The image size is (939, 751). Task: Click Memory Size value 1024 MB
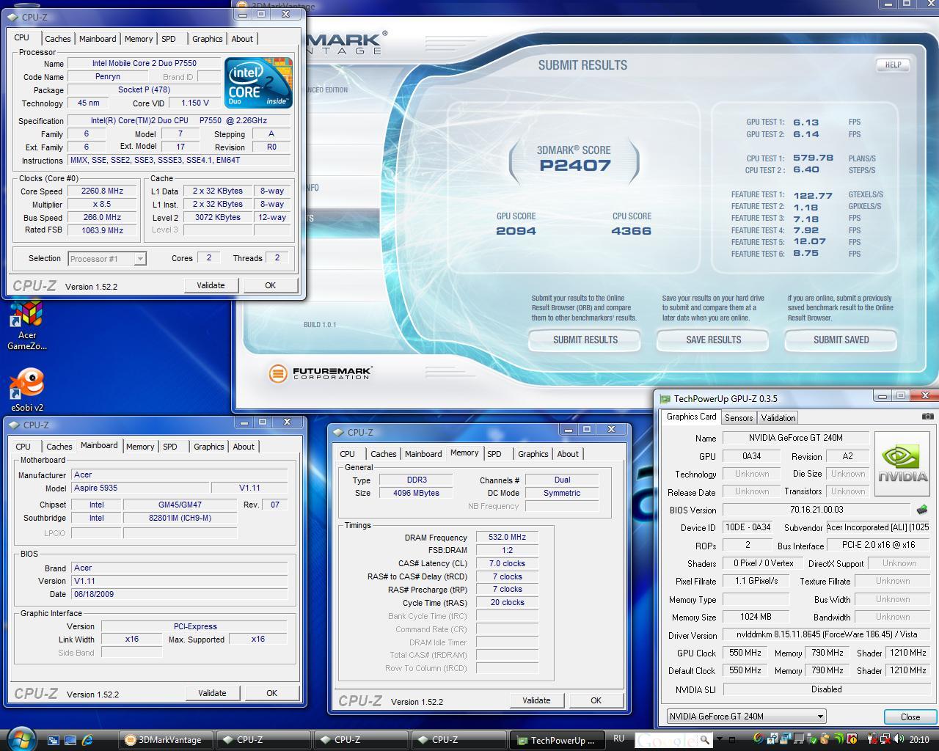pyautogui.click(x=756, y=617)
